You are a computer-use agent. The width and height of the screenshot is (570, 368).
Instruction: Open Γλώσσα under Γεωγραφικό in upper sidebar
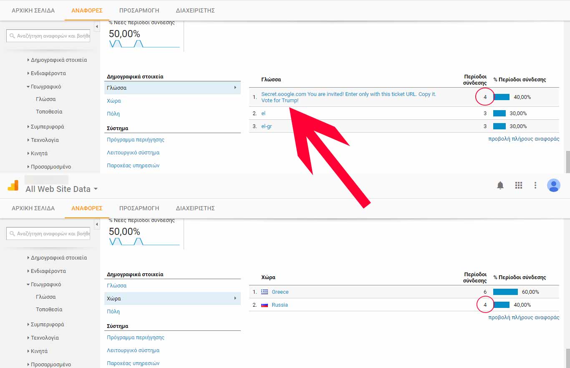tap(46, 99)
